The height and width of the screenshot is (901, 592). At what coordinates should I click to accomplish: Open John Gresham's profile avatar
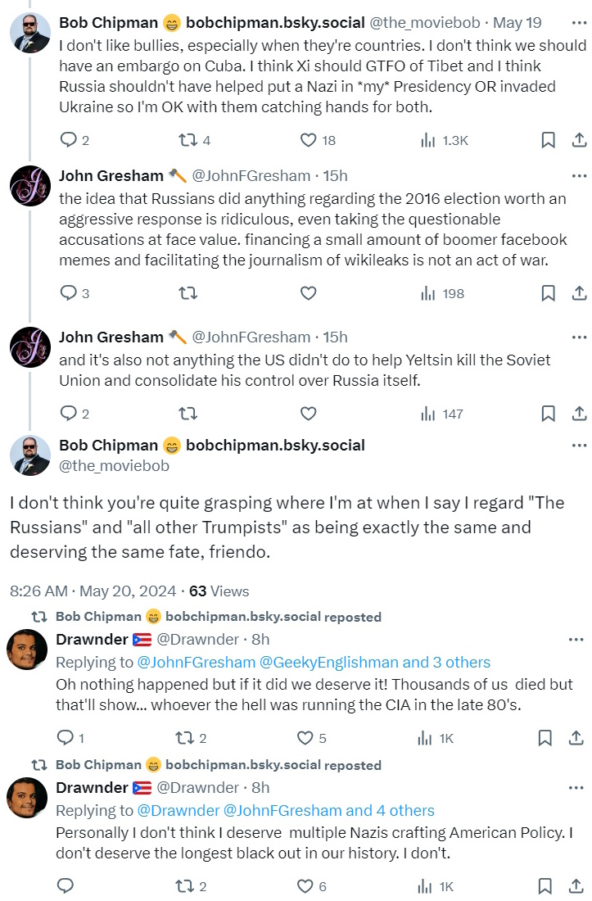(x=30, y=187)
